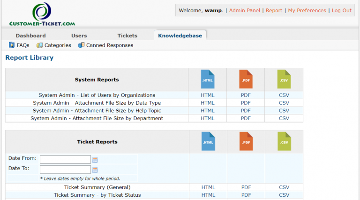Screen dimensions: 360x200
Task: Open the Report link in header
Action: [x=274, y=11]
